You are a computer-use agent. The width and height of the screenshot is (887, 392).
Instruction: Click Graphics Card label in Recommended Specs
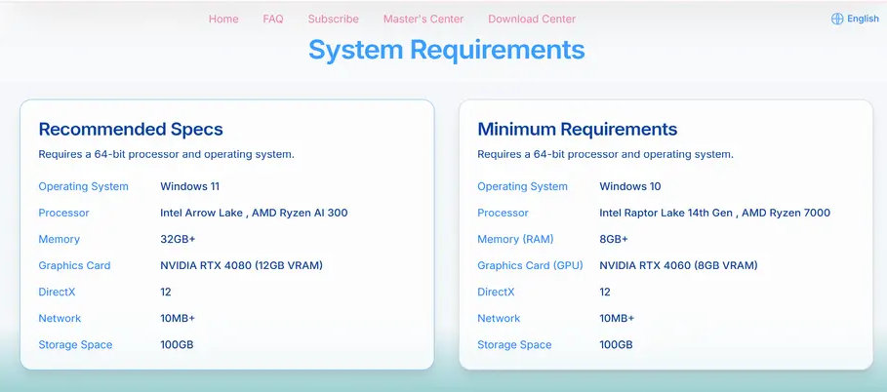tap(74, 265)
